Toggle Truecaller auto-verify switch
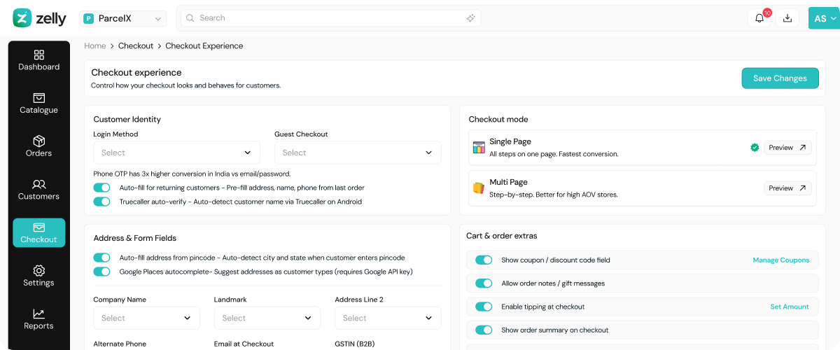This screenshot has width=840, height=350. [x=102, y=202]
